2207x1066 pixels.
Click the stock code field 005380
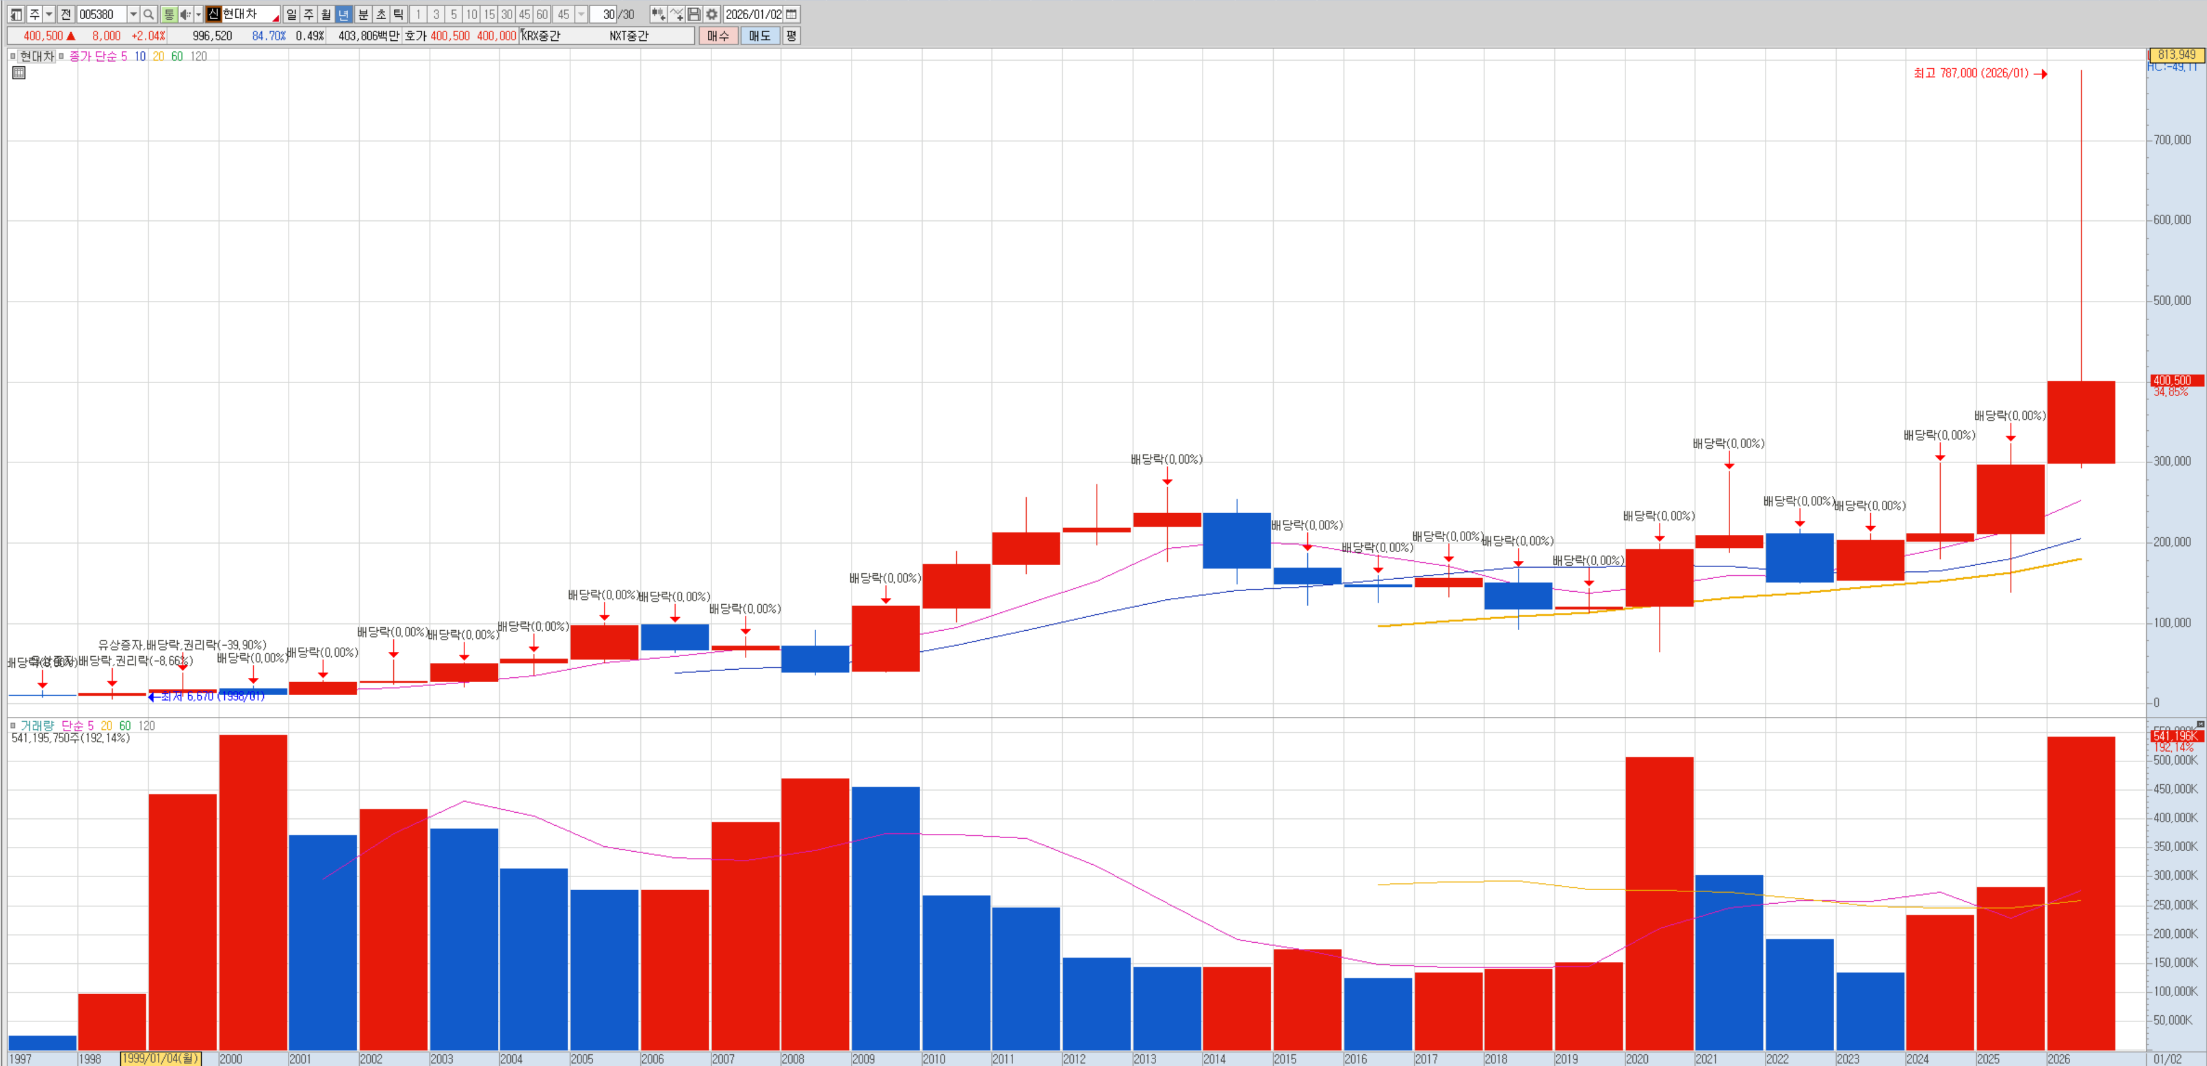(x=101, y=14)
